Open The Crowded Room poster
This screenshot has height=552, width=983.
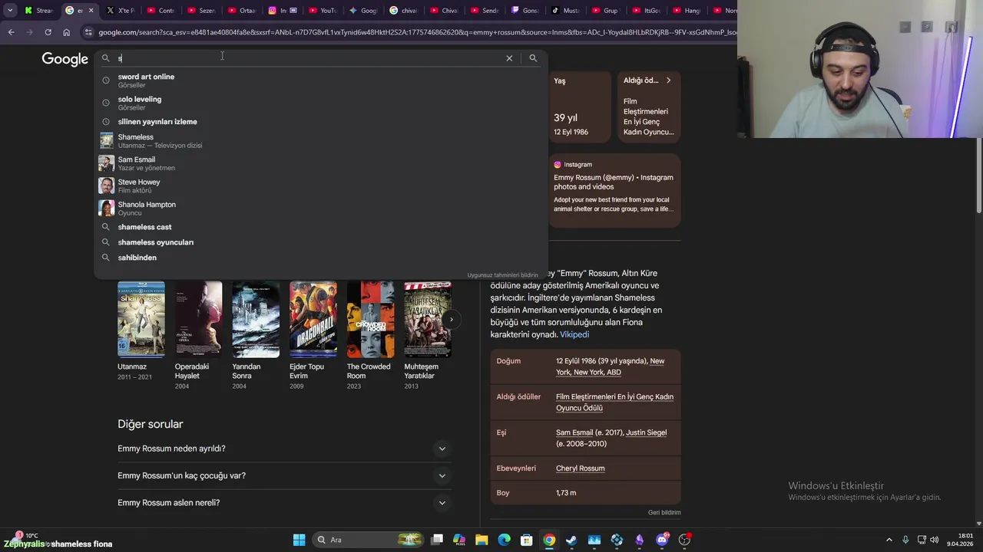pyautogui.click(x=370, y=319)
